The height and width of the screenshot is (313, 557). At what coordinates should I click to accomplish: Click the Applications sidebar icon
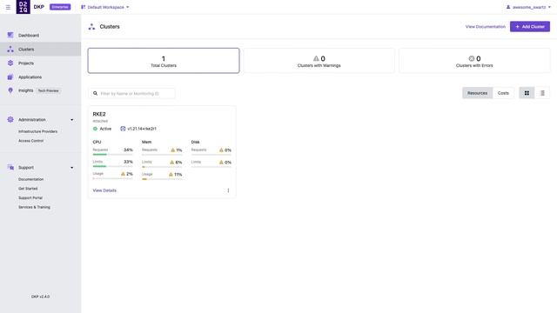coord(10,77)
